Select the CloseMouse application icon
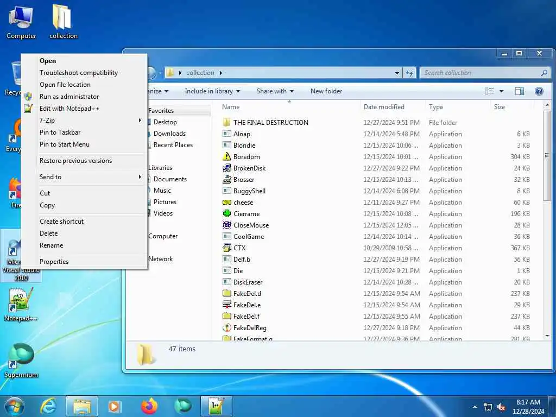Screen dimensions: 556x417 (x=226, y=225)
